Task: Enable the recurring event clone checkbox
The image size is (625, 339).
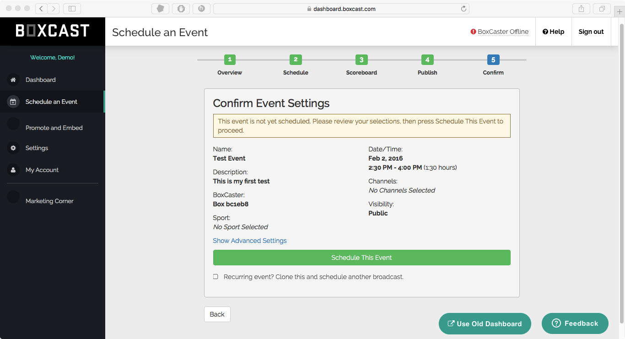Action: click(x=216, y=277)
